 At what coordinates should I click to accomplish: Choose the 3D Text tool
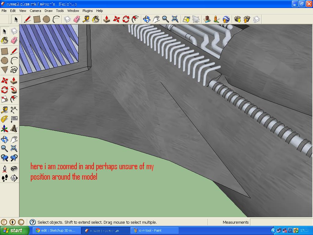[x=14, y=129]
